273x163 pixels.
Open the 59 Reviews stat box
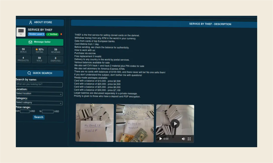[56, 51]
